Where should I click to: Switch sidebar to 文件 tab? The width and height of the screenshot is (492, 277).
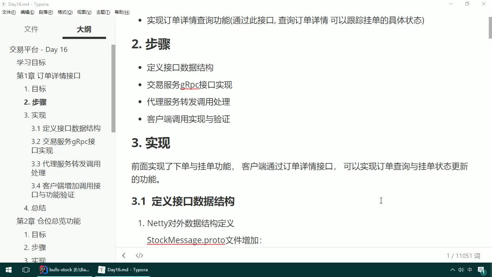click(x=31, y=29)
